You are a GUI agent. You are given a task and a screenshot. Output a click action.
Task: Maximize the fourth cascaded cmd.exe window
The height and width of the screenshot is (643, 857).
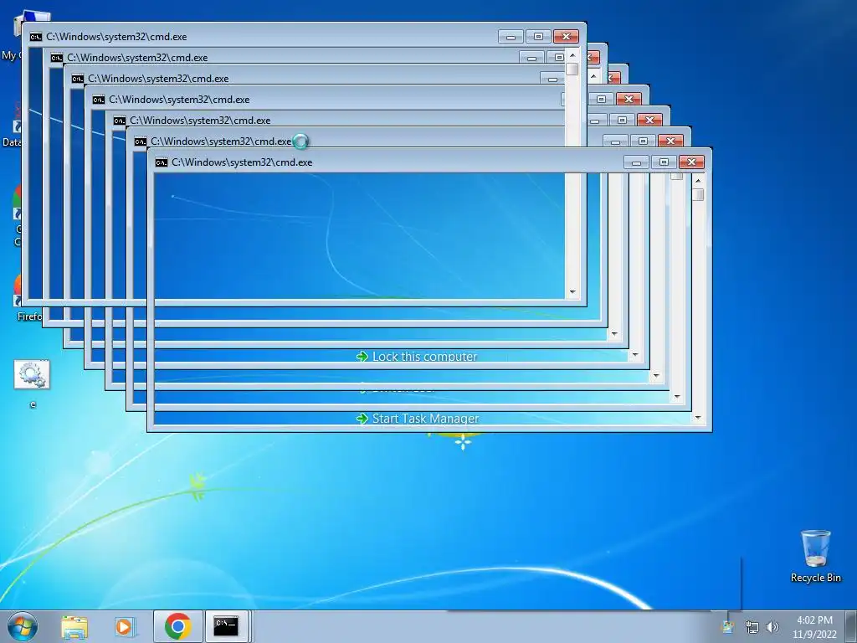point(601,100)
